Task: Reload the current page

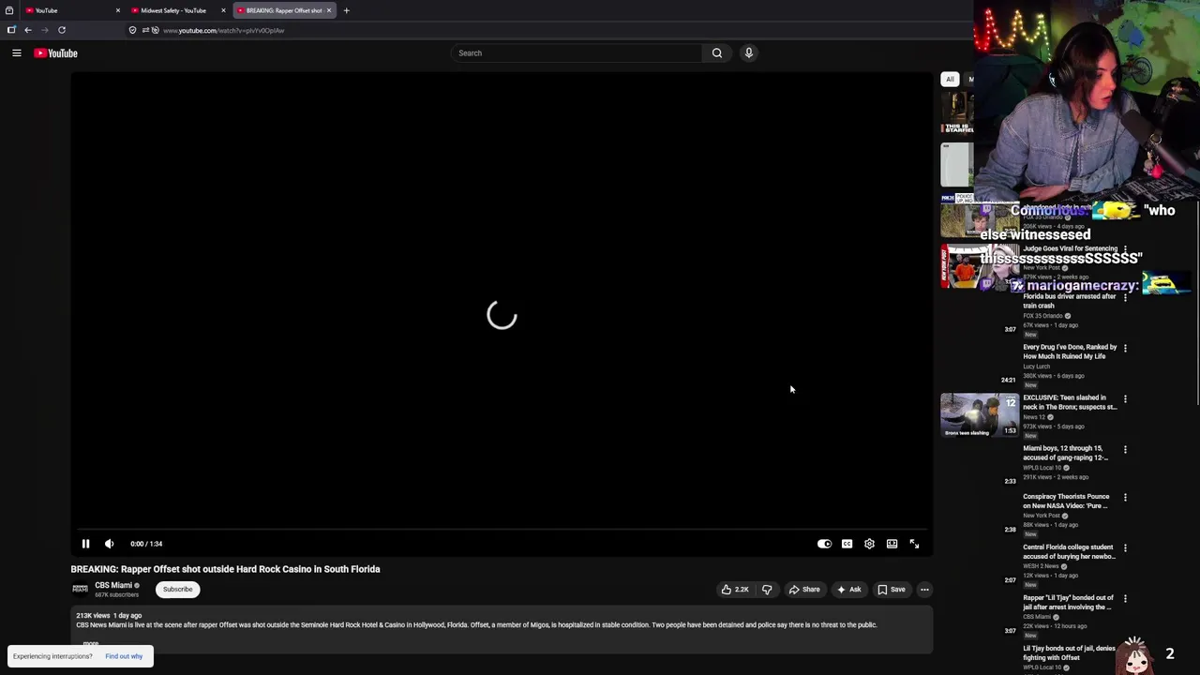Action: coord(62,30)
